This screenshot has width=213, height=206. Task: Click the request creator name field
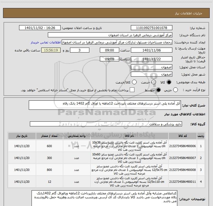(117, 42)
